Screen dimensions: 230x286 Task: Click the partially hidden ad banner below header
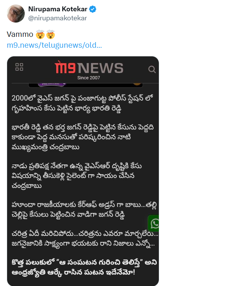coord(86,85)
